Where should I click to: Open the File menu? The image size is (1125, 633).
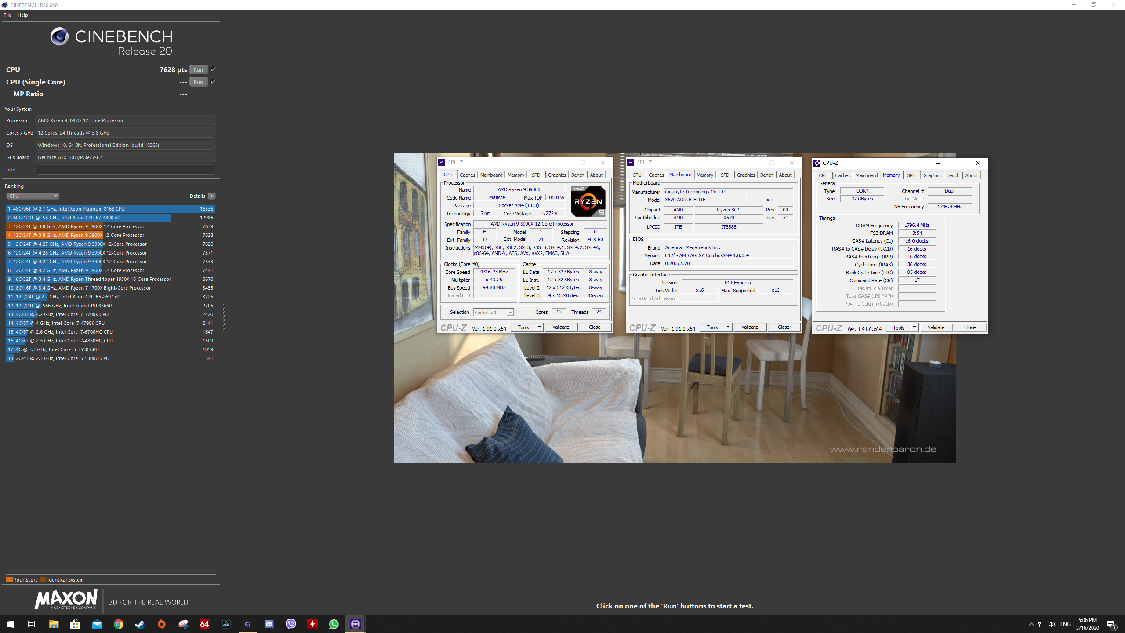7,15
